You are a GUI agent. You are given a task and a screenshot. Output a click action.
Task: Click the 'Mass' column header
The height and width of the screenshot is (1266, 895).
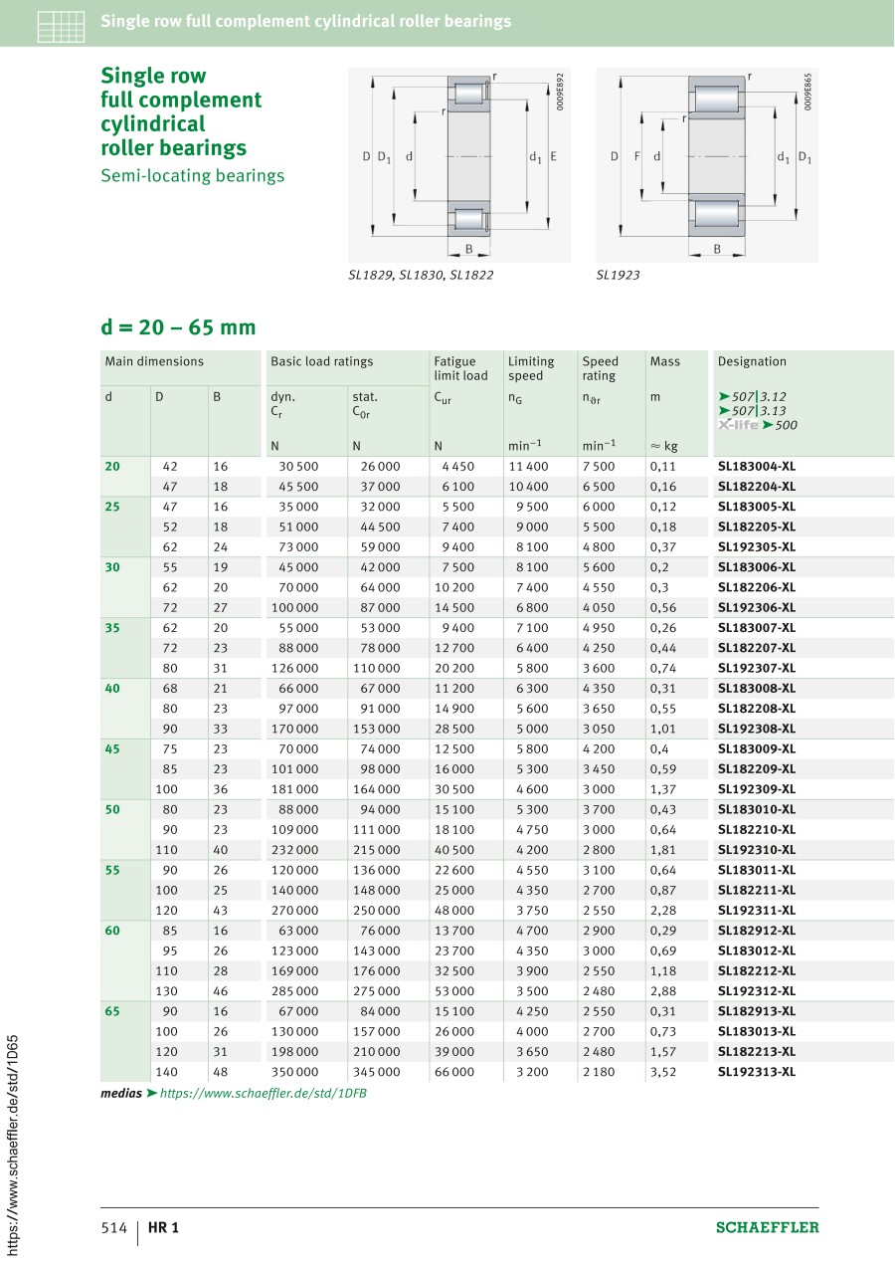pyautogui.click(x=665, y=361)
